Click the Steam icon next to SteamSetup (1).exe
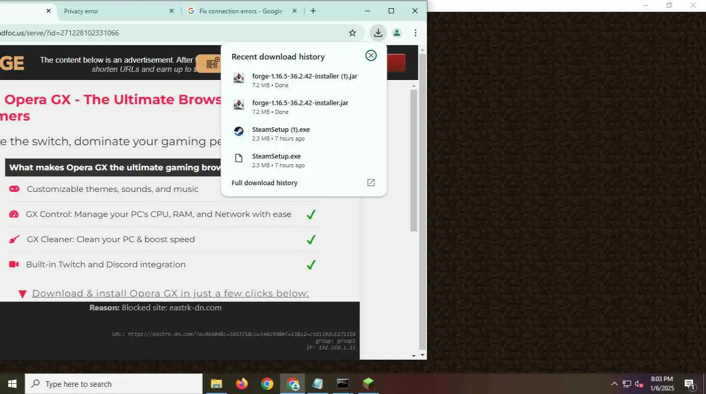Image resolution: width=706 pixels, height=394 pixels. pos(239,131)
